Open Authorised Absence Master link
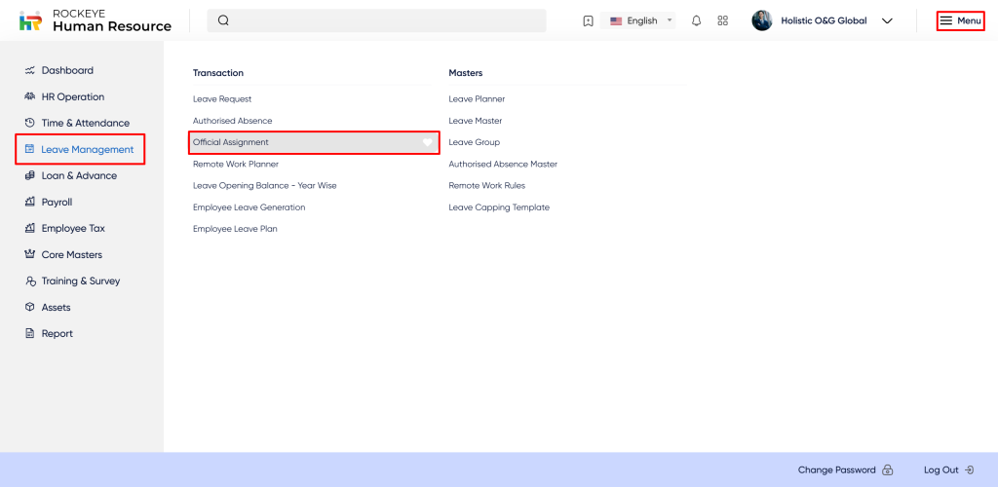 click(503, 164)
